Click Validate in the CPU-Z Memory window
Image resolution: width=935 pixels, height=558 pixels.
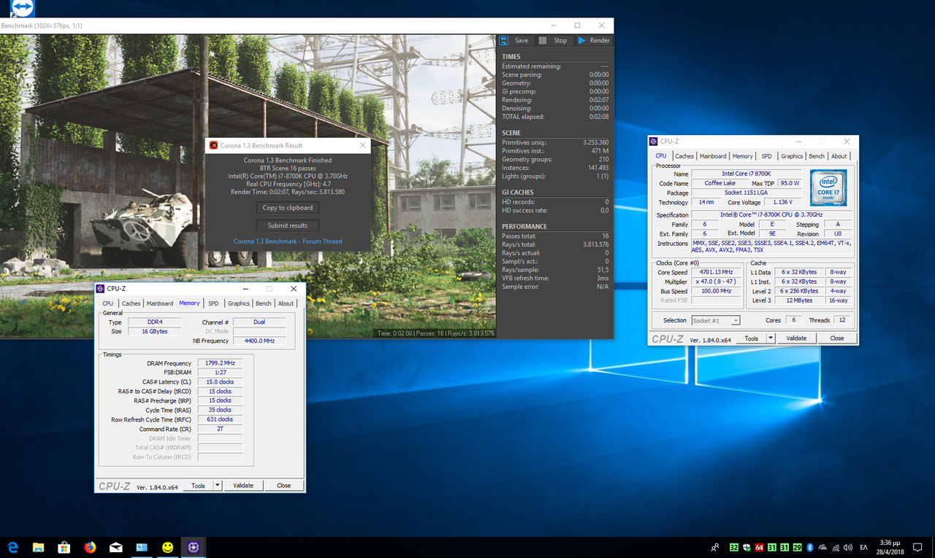[243, 486]
